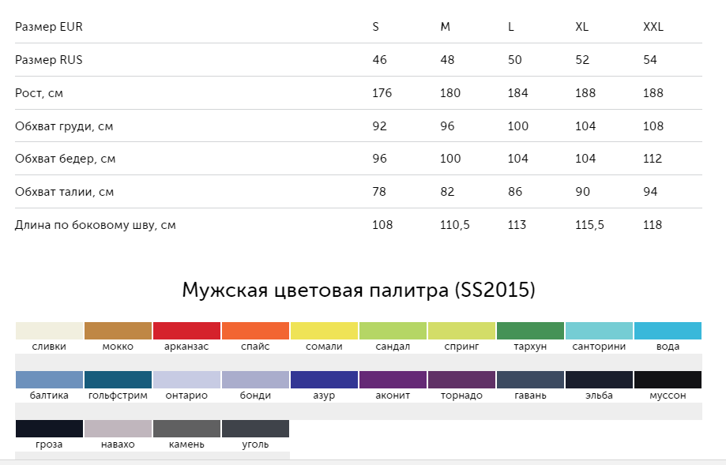This screenshot has height=465, width=726.
Task: Choose the торнадо plum swatch
Action: click(x=461, y=380)
